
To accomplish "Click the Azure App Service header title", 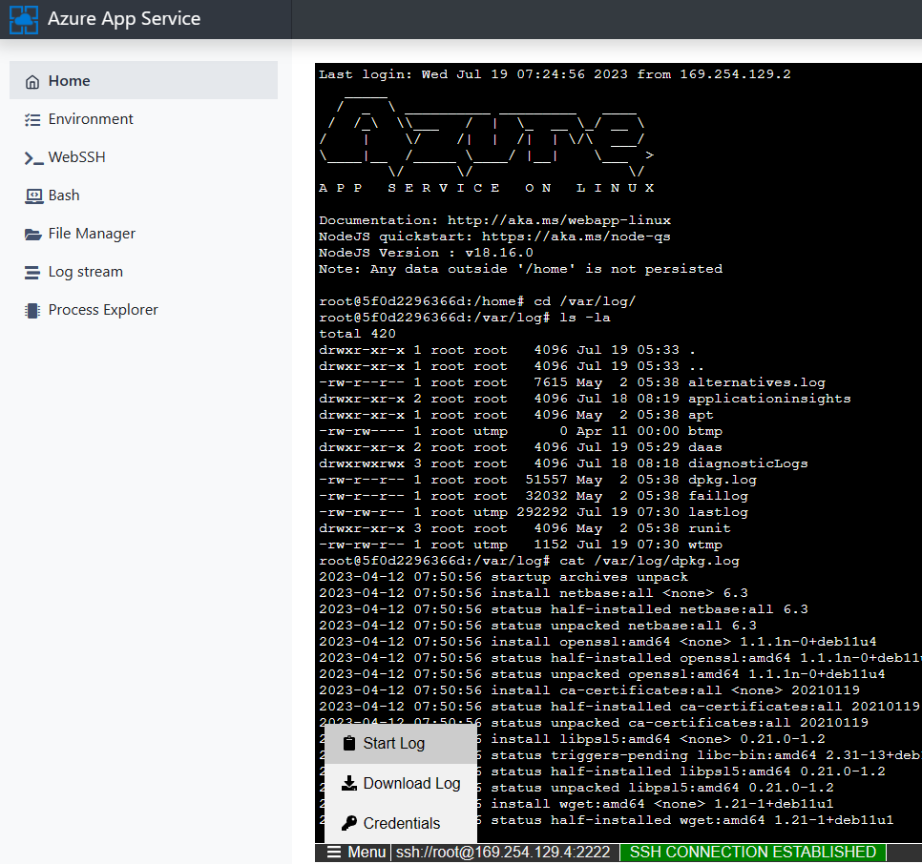I will (x=124, y=19).
